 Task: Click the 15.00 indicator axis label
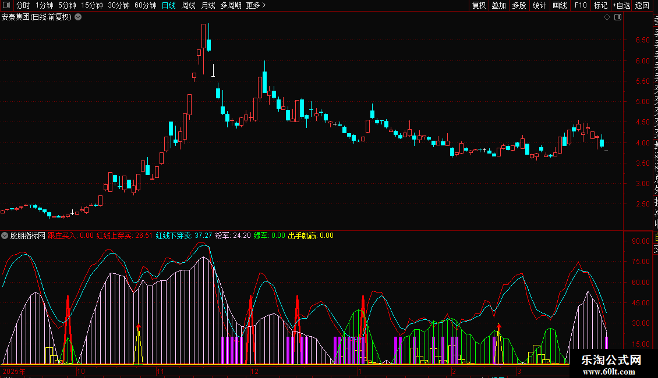coord(641,344)
